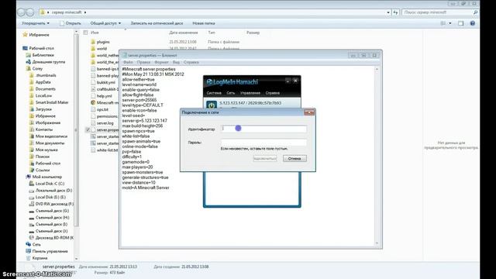Viewport: 496px width, 279px height.
Task: Click the refresh icon next to address bar
Action: pos(396,12)
